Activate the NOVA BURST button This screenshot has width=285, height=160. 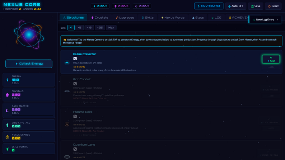[209, 6]
